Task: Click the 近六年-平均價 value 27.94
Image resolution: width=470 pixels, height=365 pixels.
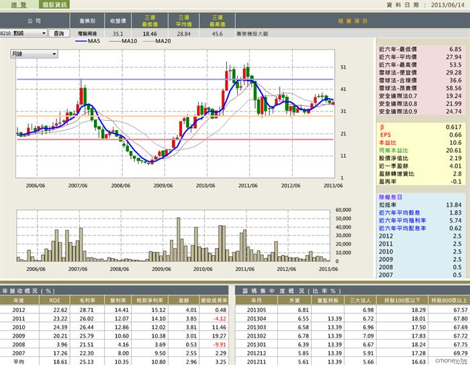Action: [x=454, y=57]
